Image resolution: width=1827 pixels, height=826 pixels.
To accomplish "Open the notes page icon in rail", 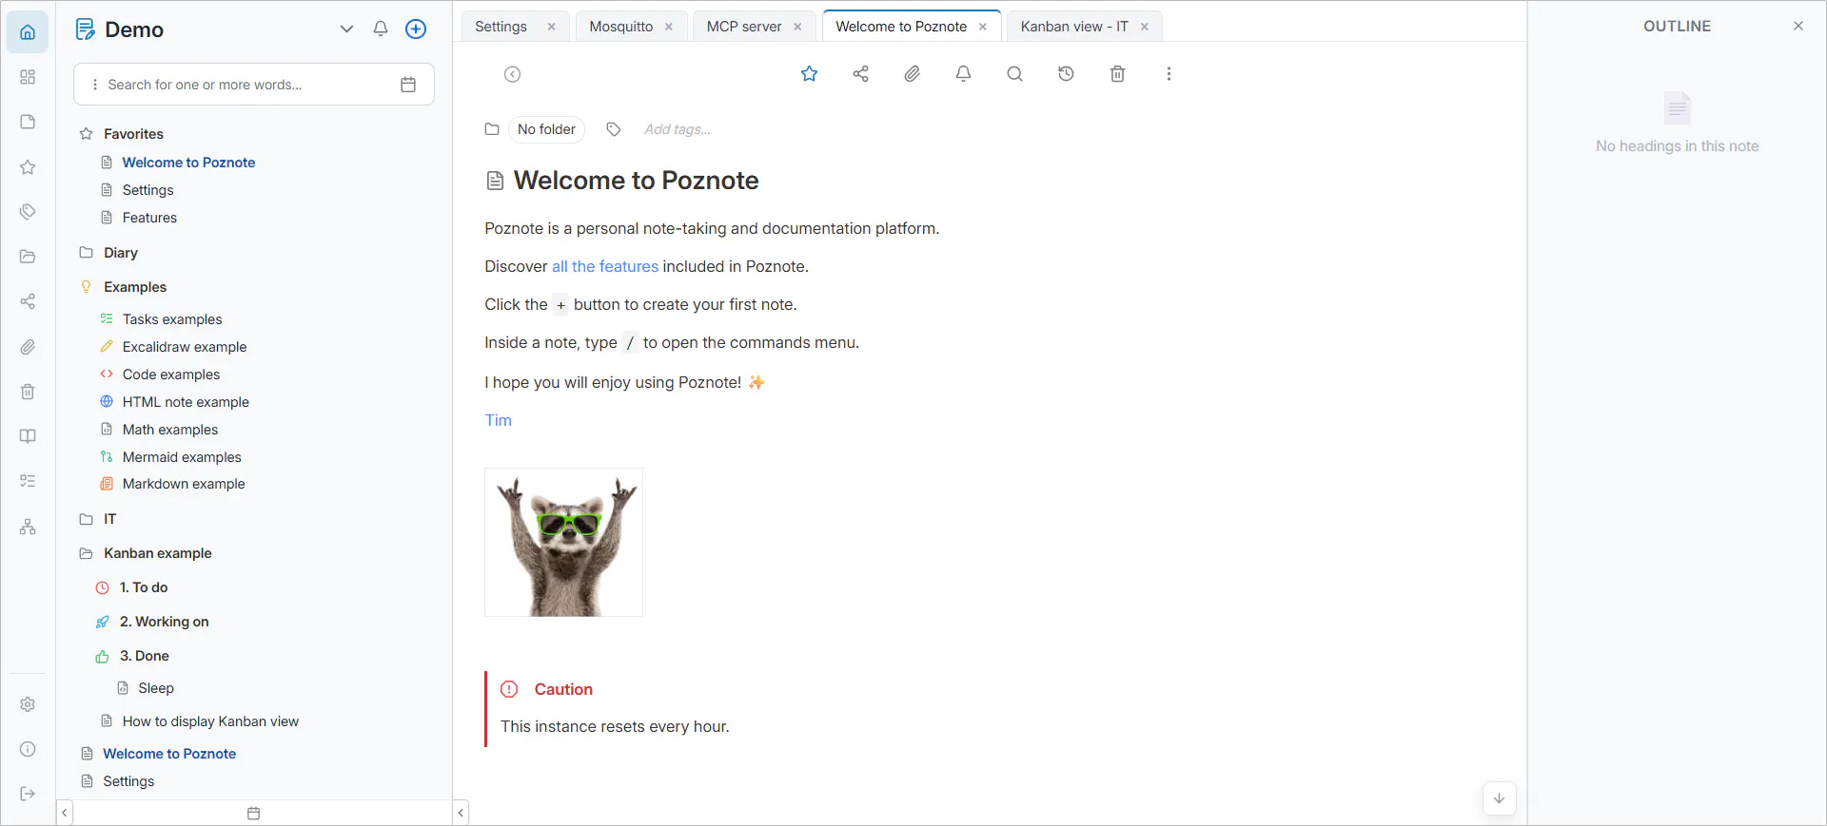I will coord(28,122).
